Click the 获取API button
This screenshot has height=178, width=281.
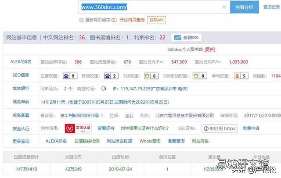coord(157,20)
